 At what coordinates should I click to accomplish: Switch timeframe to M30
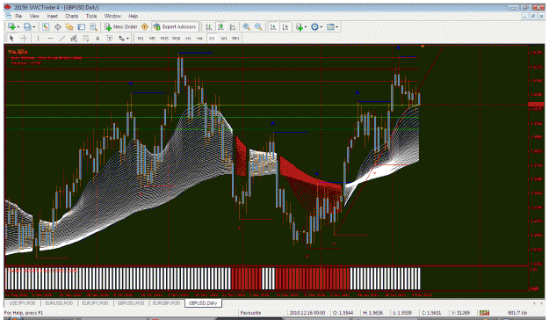176,38
